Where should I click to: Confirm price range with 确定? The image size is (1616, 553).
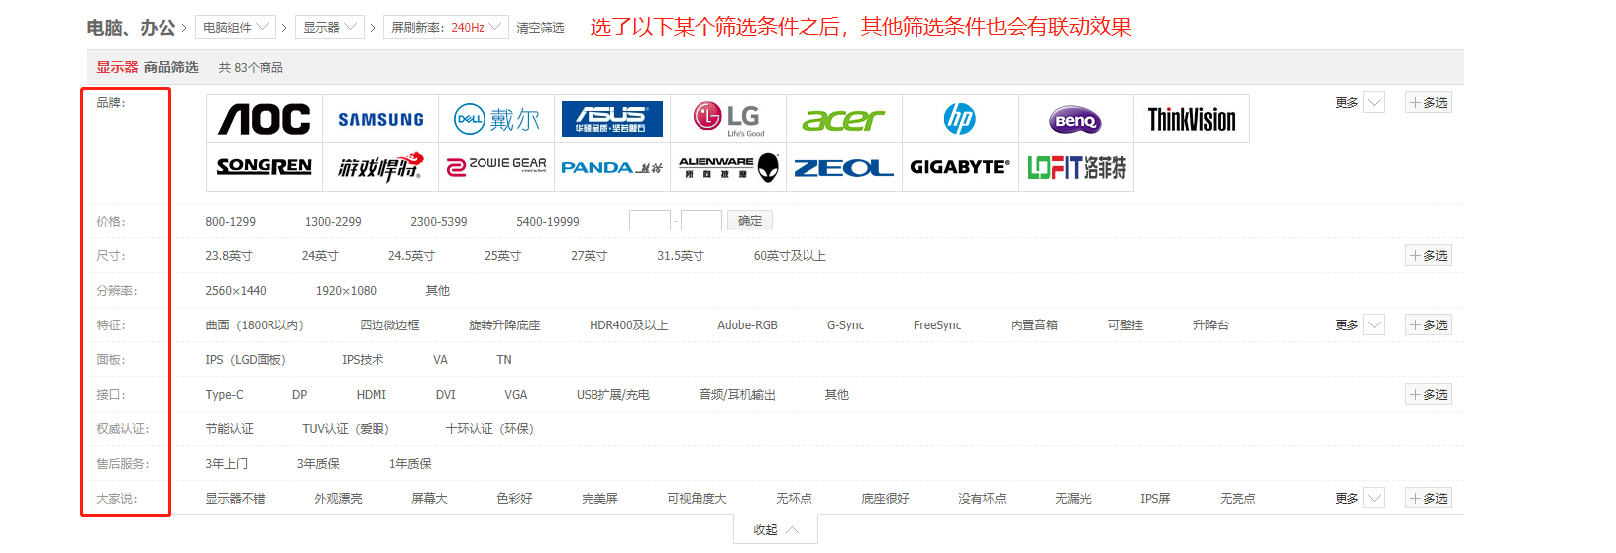click(750, 220)
